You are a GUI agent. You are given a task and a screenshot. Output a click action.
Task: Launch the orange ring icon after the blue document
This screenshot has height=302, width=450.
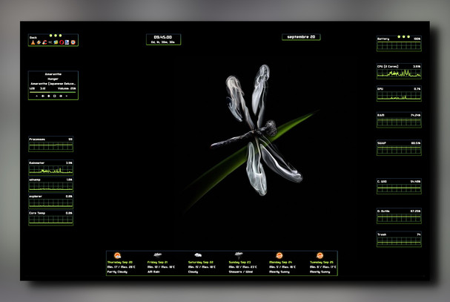point(73,42)
